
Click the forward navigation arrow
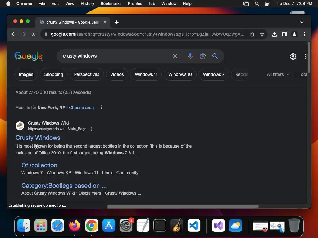coord(24,34)
